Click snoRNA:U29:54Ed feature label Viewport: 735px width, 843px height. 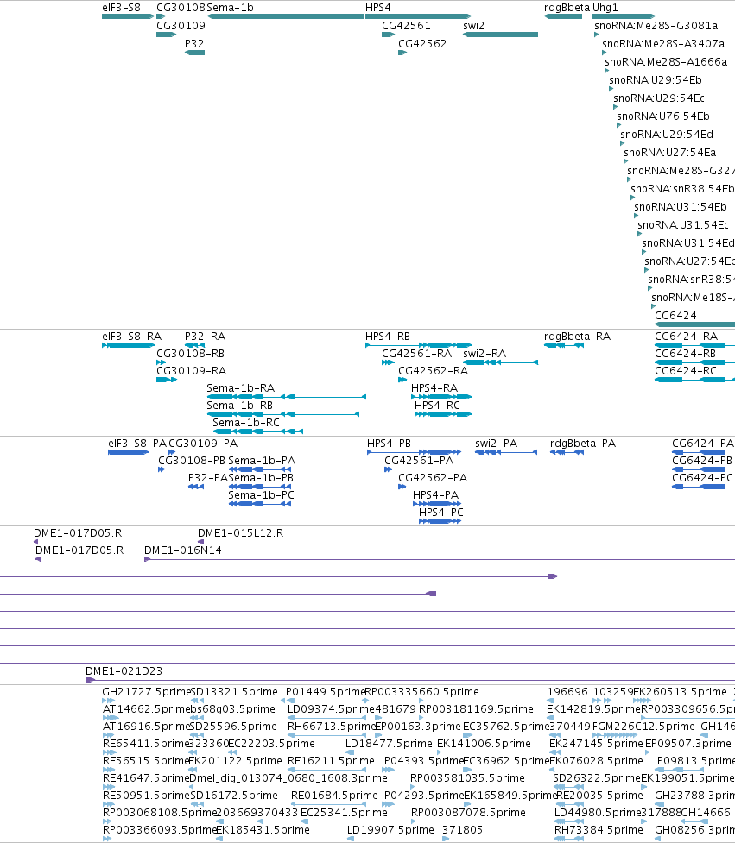coord(667,135)
